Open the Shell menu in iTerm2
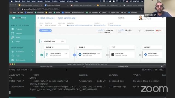This screenshot has height=98, width=175. pyautogui.click(x=24, y=1)
